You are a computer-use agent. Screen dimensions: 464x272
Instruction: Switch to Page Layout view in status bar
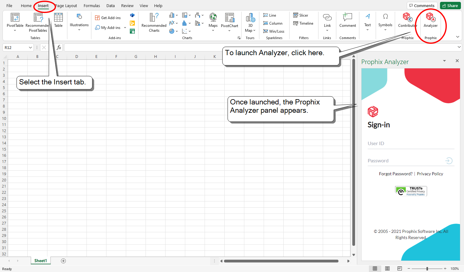(x=387, y=269)
